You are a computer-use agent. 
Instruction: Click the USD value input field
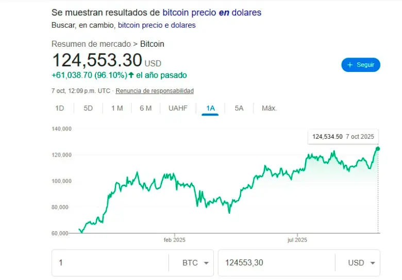(276, 263)
